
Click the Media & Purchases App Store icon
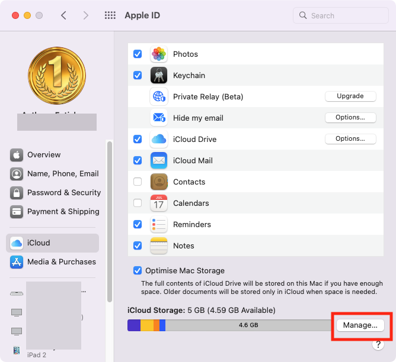click(17, 261)
